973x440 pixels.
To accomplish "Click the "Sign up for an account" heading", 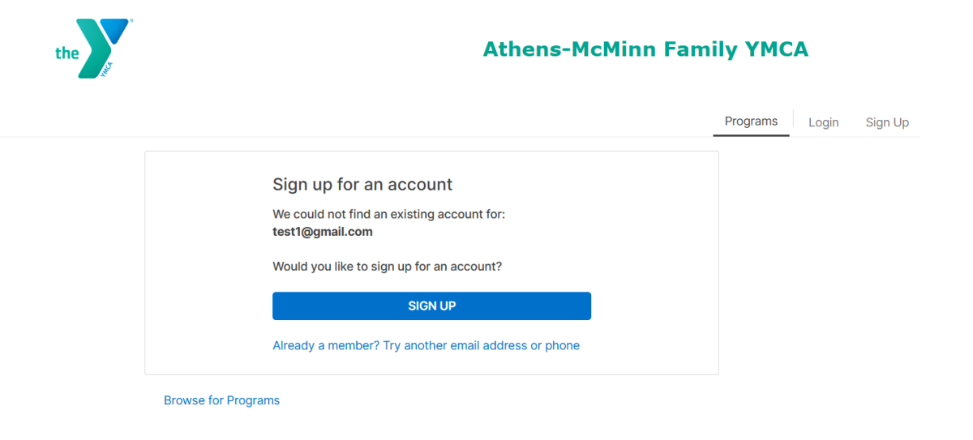I will click(x=362, y=185).
